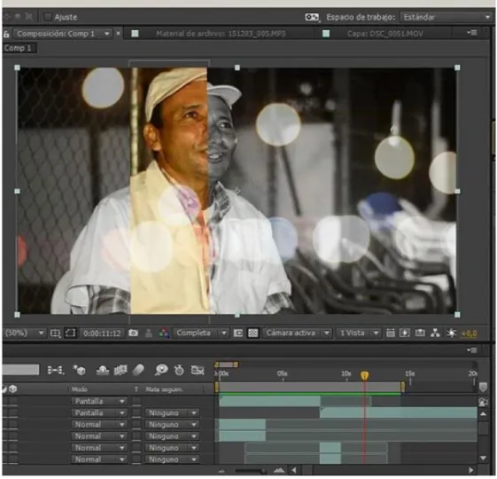The image size is (497, 479).
Task: Click the region of interest icon
Action: coord(70,333)
